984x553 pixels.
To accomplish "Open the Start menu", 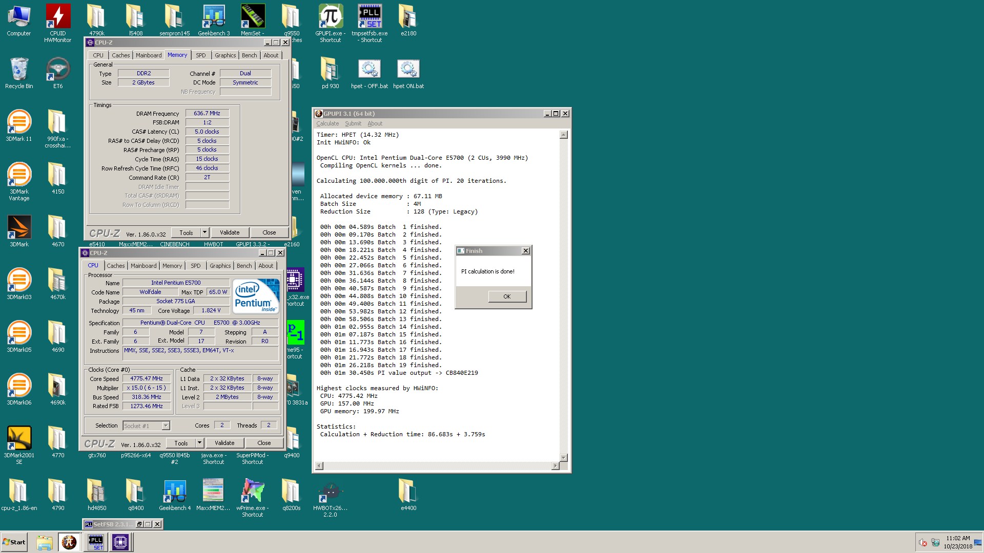I will click(14, 542).
